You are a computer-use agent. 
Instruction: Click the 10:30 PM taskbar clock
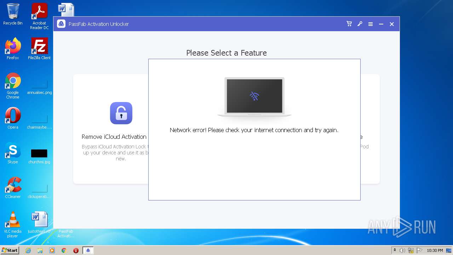point(435,250)
